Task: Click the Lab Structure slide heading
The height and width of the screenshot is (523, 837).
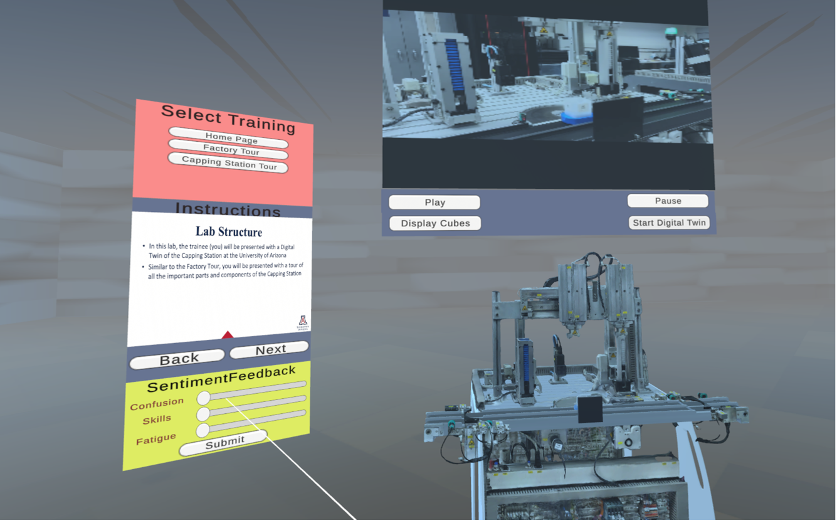Action: [x=228, y=231]
